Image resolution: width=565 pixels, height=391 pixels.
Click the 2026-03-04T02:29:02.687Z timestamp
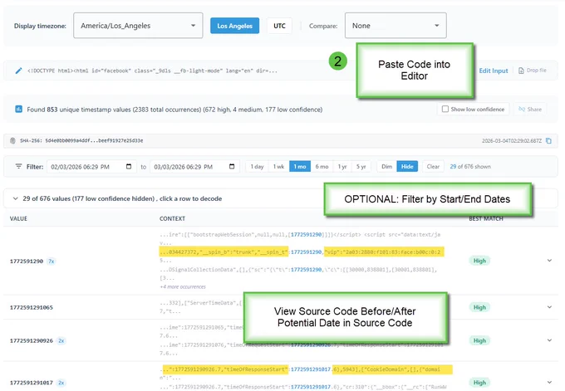point(512,141)
